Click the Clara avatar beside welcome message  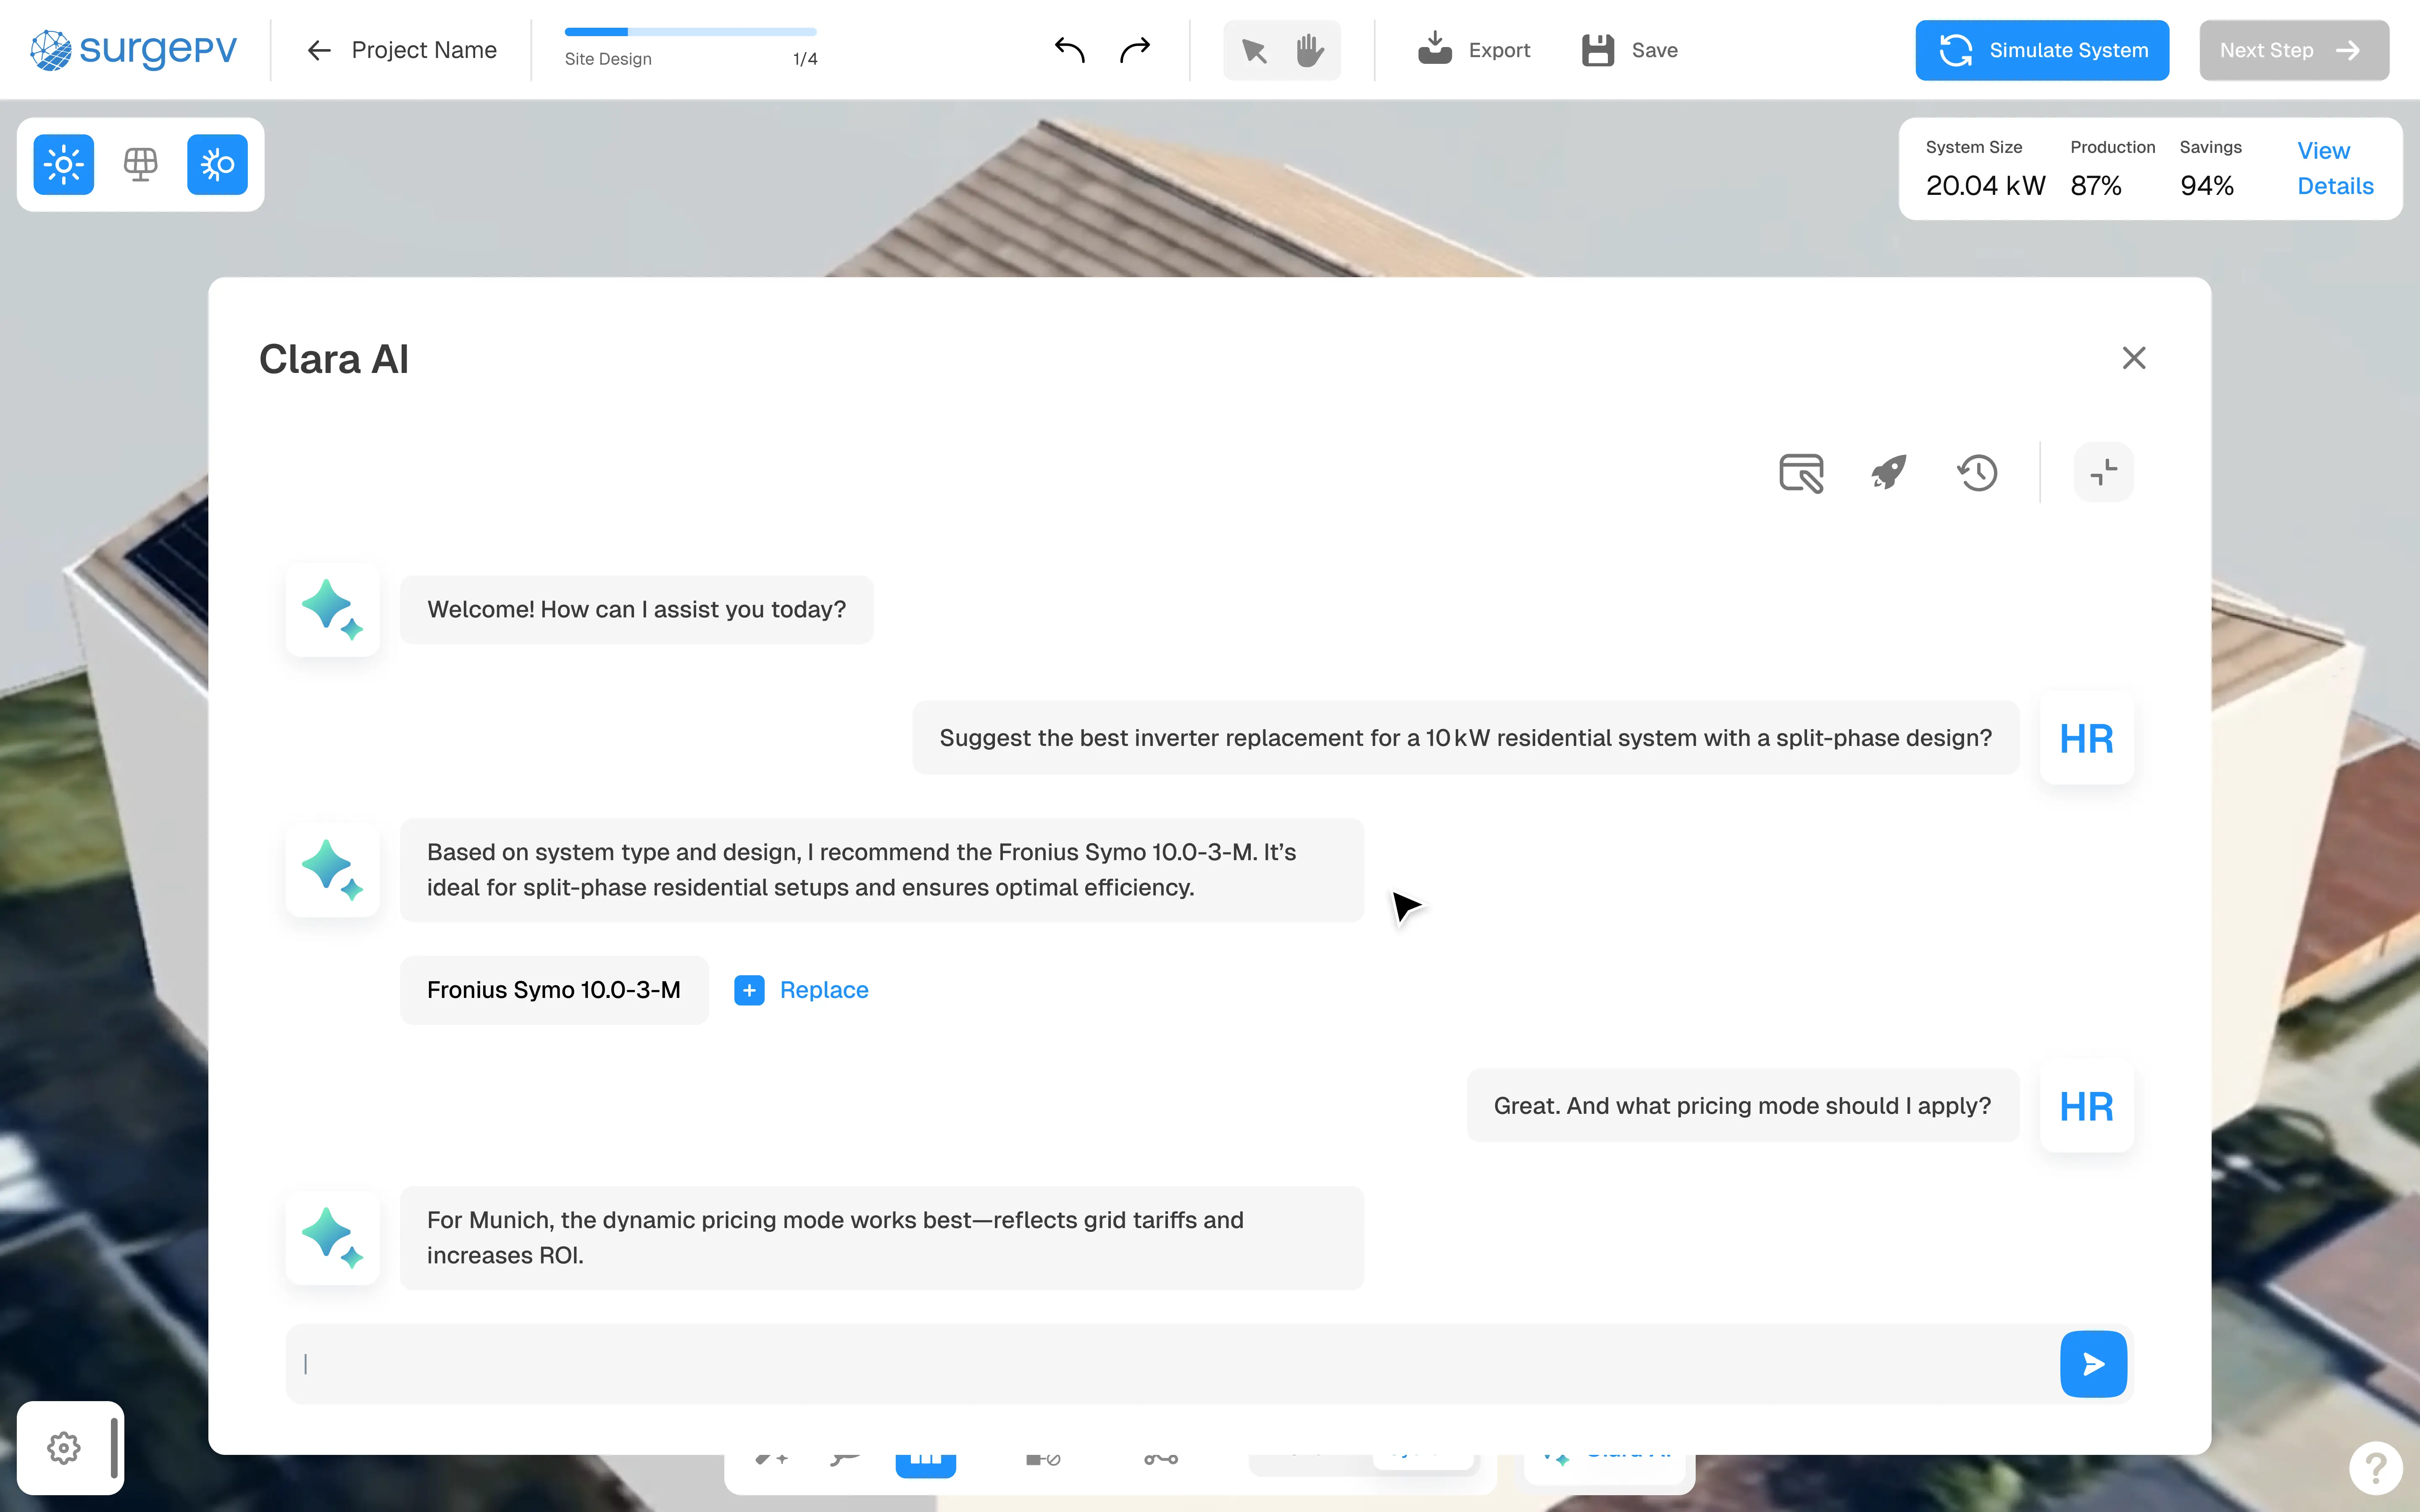click(x=332, y=609)
